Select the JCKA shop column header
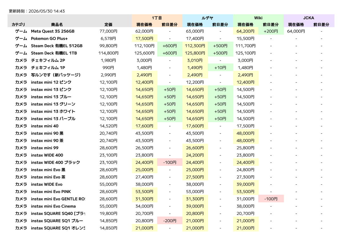 pos(309,18)
